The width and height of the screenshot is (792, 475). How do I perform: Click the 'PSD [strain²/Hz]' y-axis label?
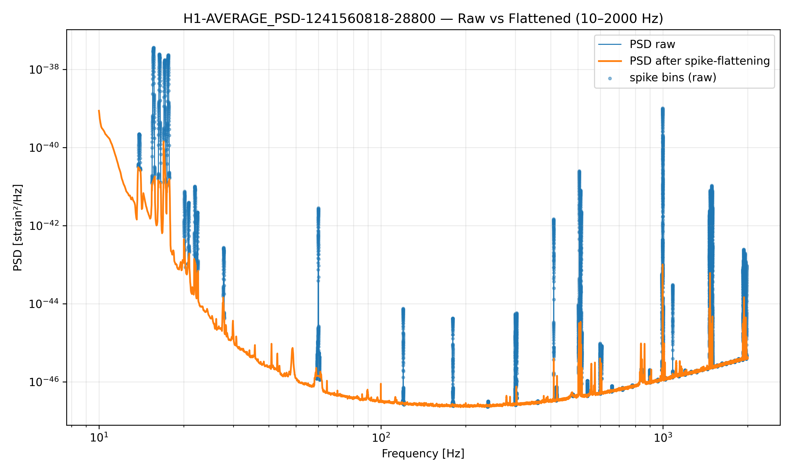(18, 227)
